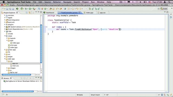The width and height of the screenshot is (173, 97).
Task: Minimize the Project Explorer panel
Action: 38,12
